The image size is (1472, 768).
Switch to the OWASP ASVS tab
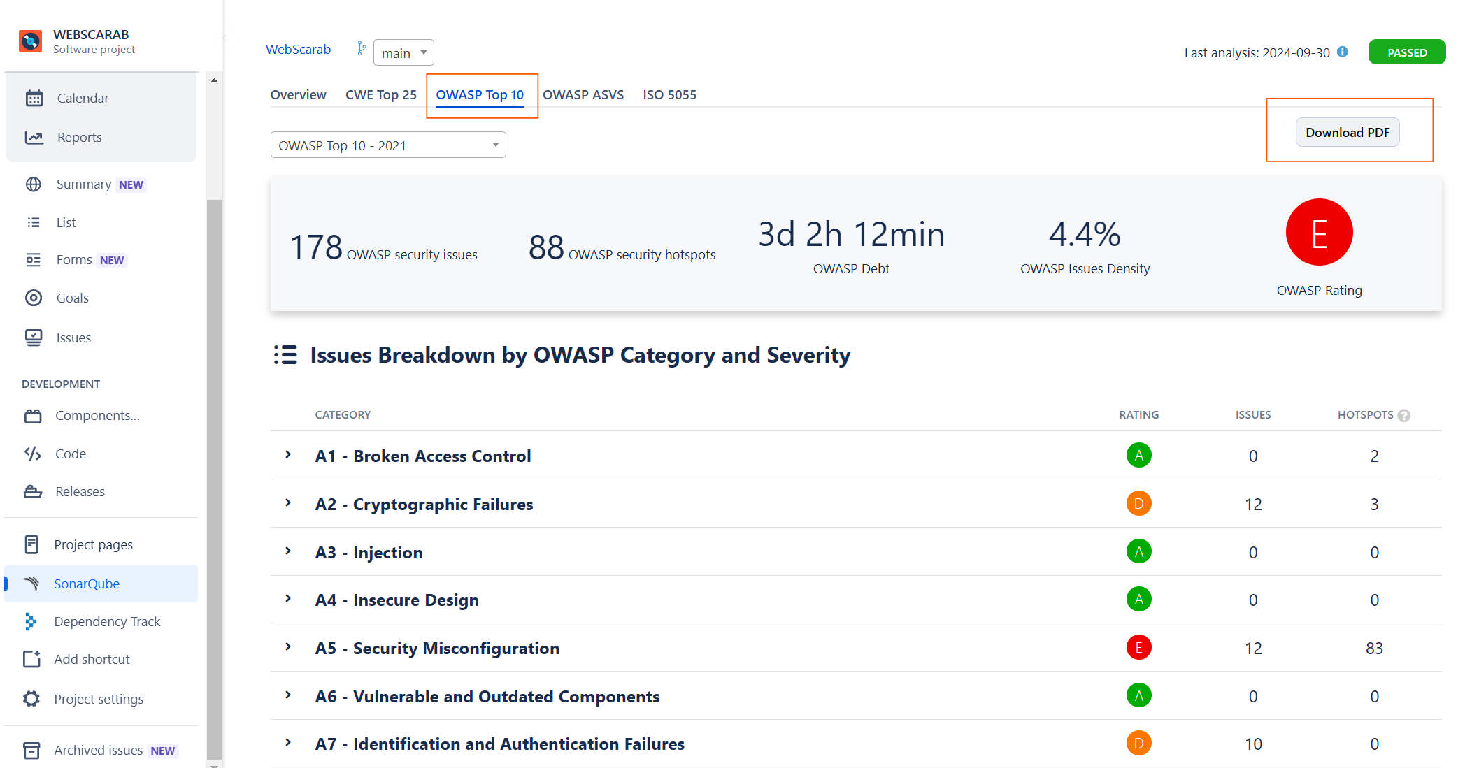coord(583,94)
